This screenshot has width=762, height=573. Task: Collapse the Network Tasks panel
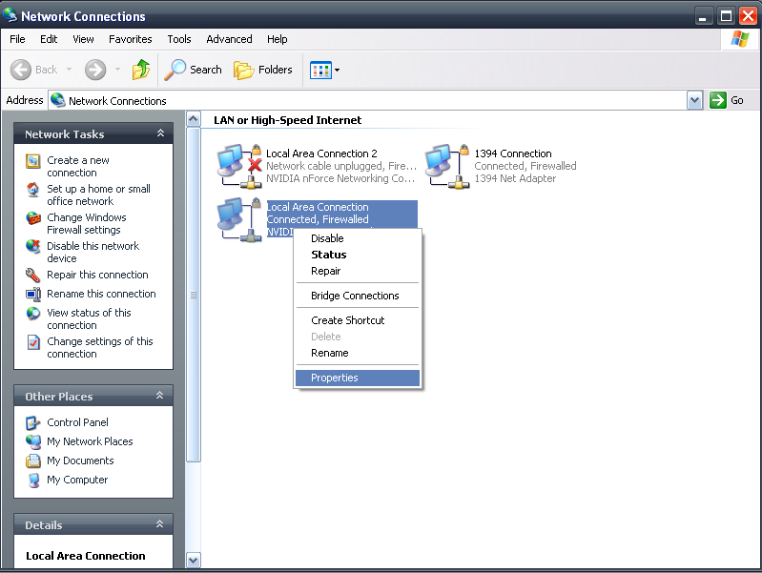[x=160, y=133]
